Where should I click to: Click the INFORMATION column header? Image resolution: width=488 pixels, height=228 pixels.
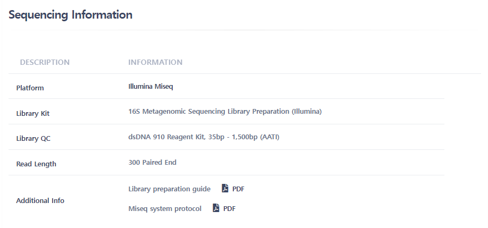click(x=155, y=62)
